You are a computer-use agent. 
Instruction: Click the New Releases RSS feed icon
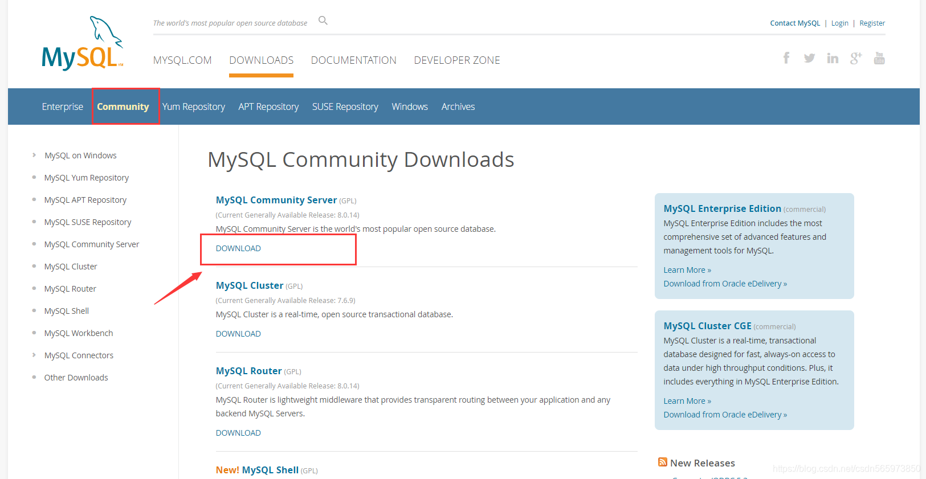click(662, 462)
